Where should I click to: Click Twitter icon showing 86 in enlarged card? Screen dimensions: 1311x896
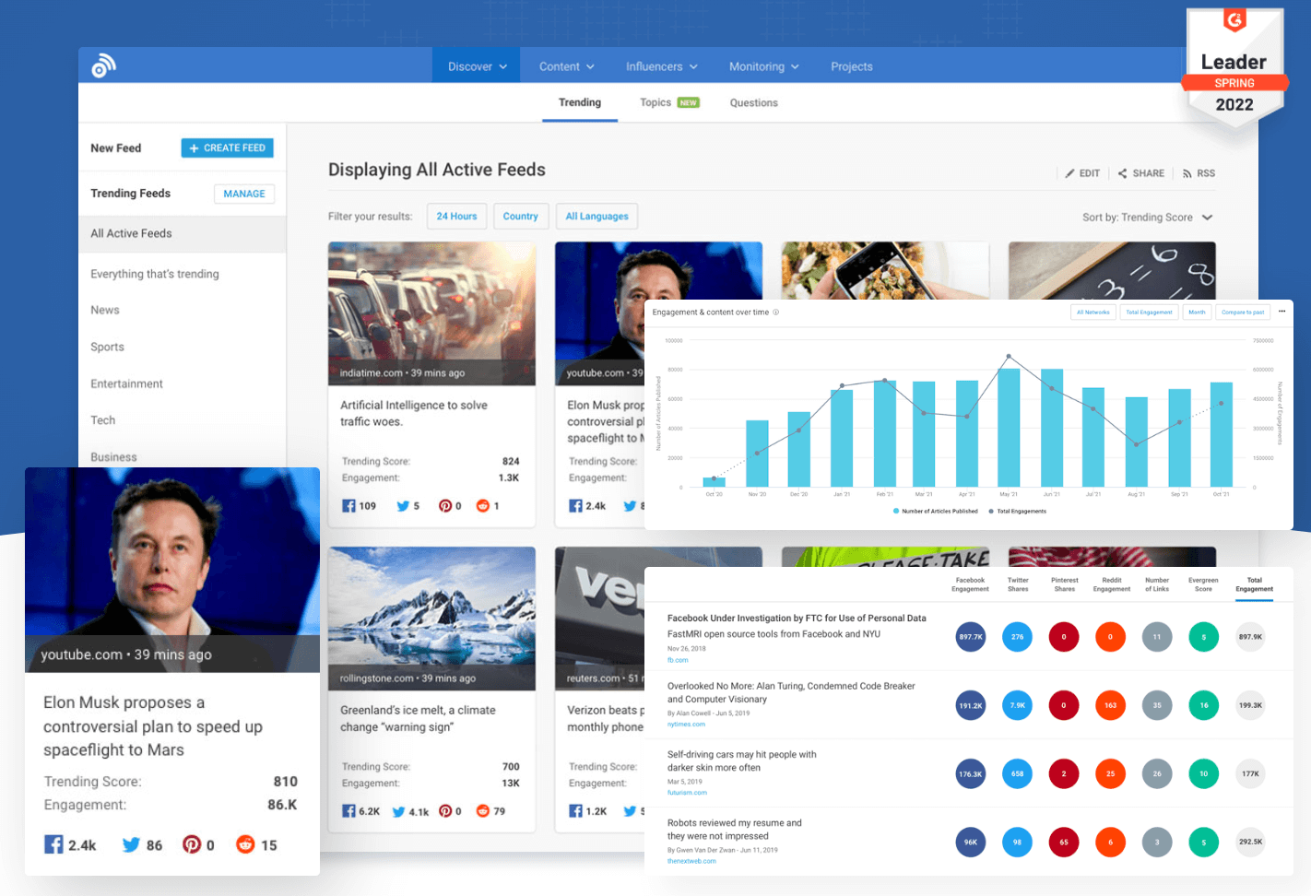pyautogui.click(x=131, y=844)
